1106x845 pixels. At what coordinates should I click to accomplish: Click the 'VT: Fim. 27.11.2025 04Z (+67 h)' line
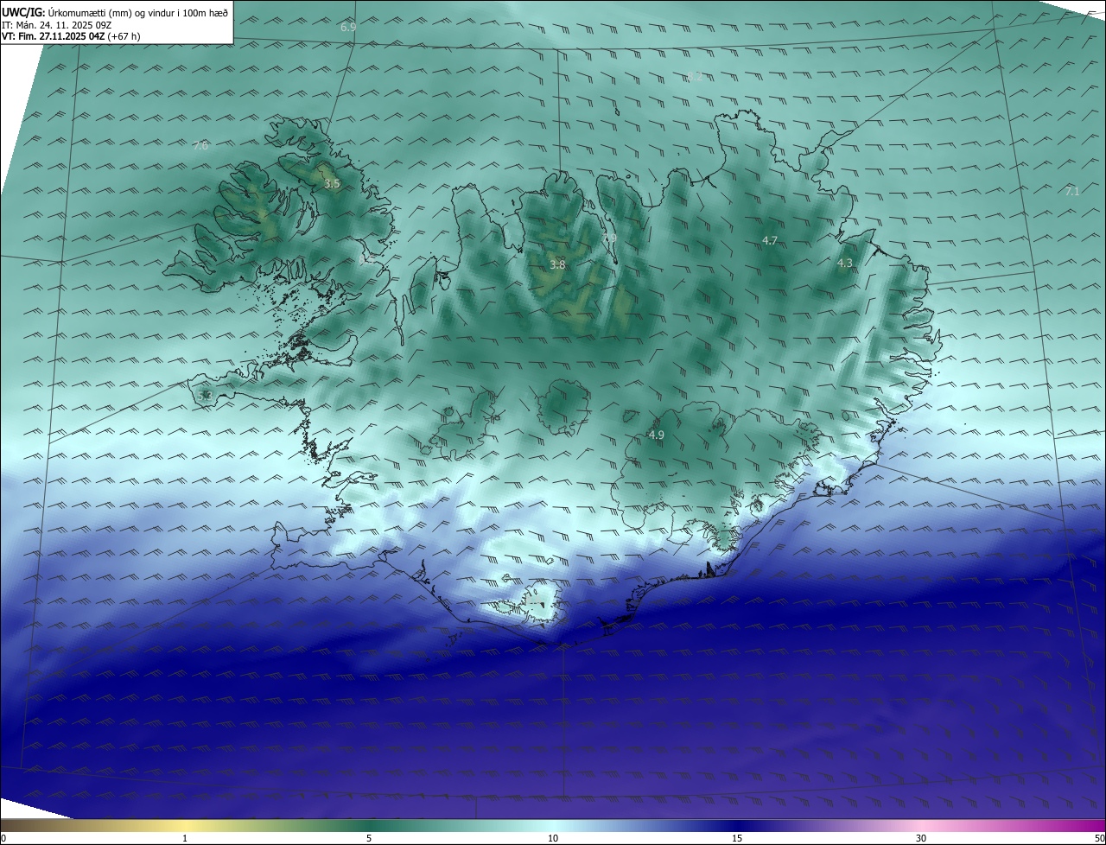[x=71, y=36]
